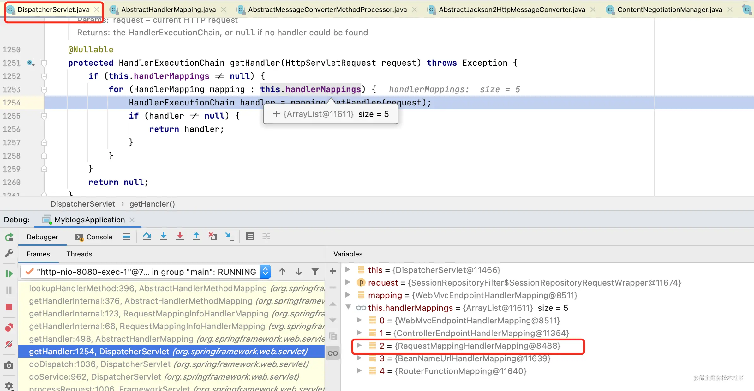Step out of current method
The height and width of the screenshot is (391, 754).
point(196,237)
